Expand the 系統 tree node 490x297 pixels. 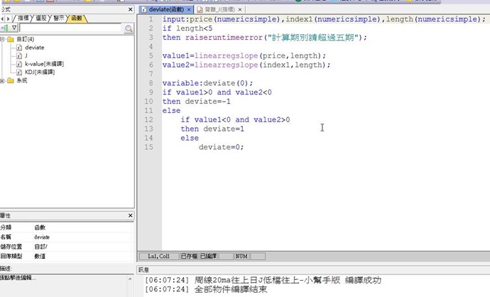point(3,81)
